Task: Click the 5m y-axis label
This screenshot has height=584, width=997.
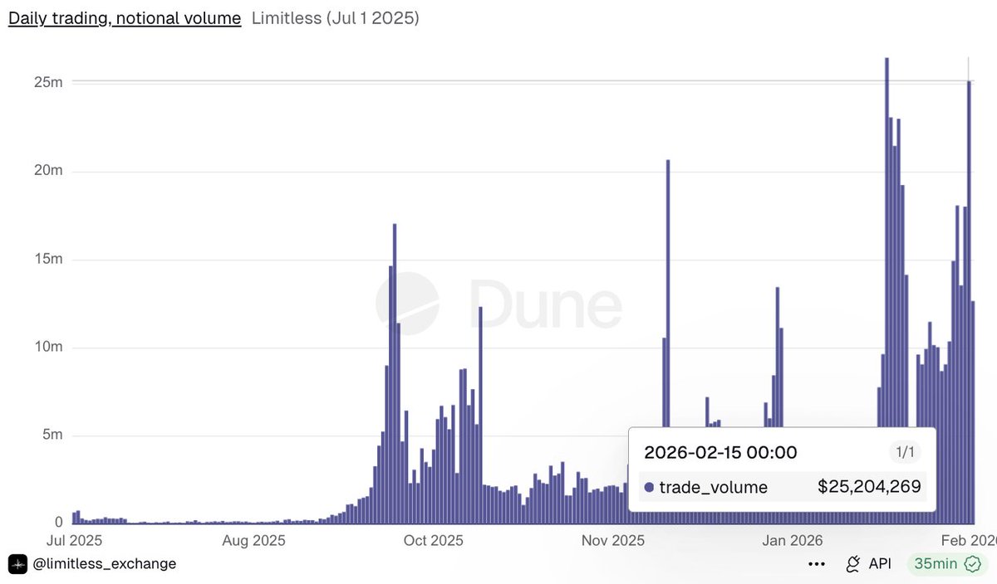Action: pos(52,435)
